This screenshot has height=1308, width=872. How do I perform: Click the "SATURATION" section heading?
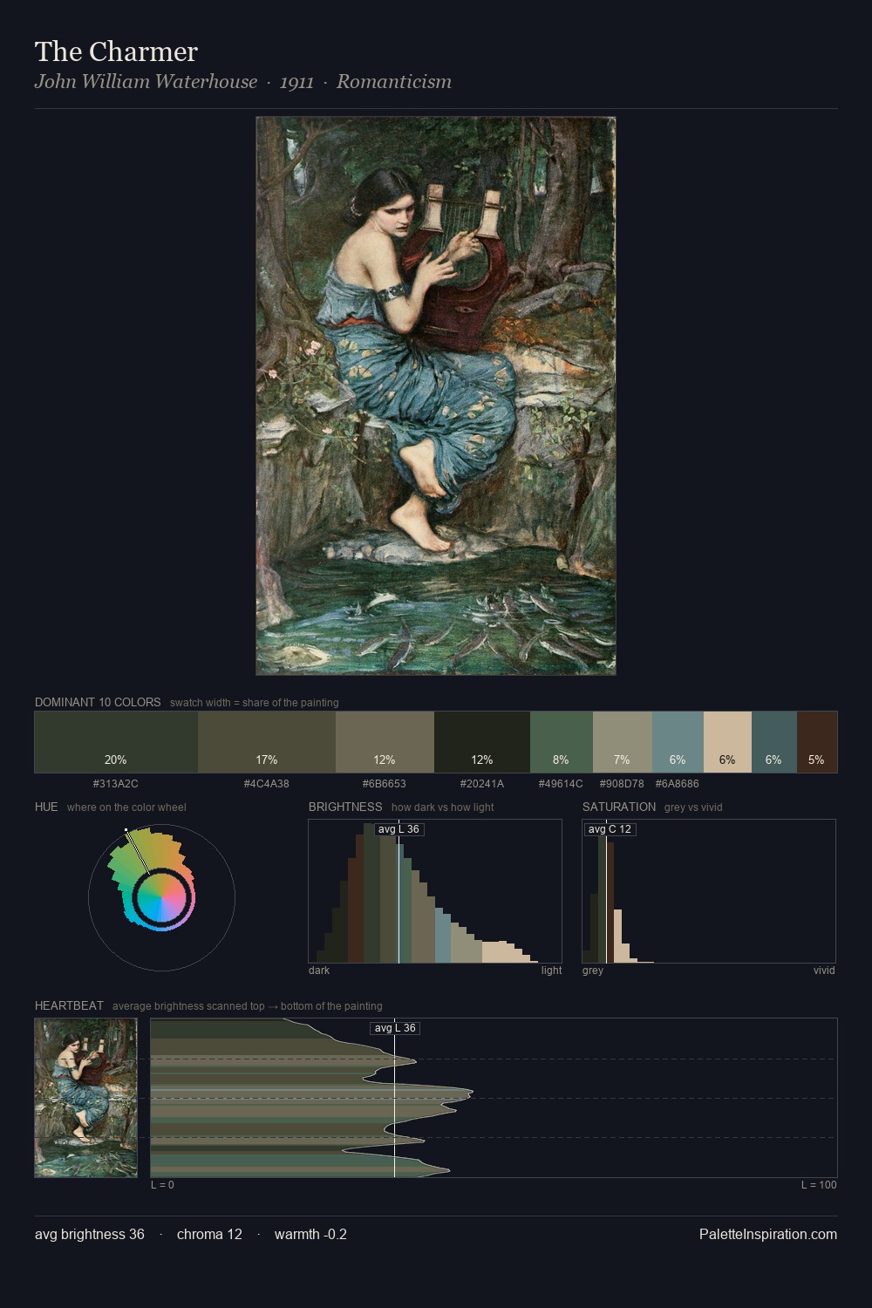(619, 807)
